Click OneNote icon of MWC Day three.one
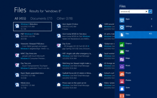Screen dimensions: 157x98 coord(17,55)
